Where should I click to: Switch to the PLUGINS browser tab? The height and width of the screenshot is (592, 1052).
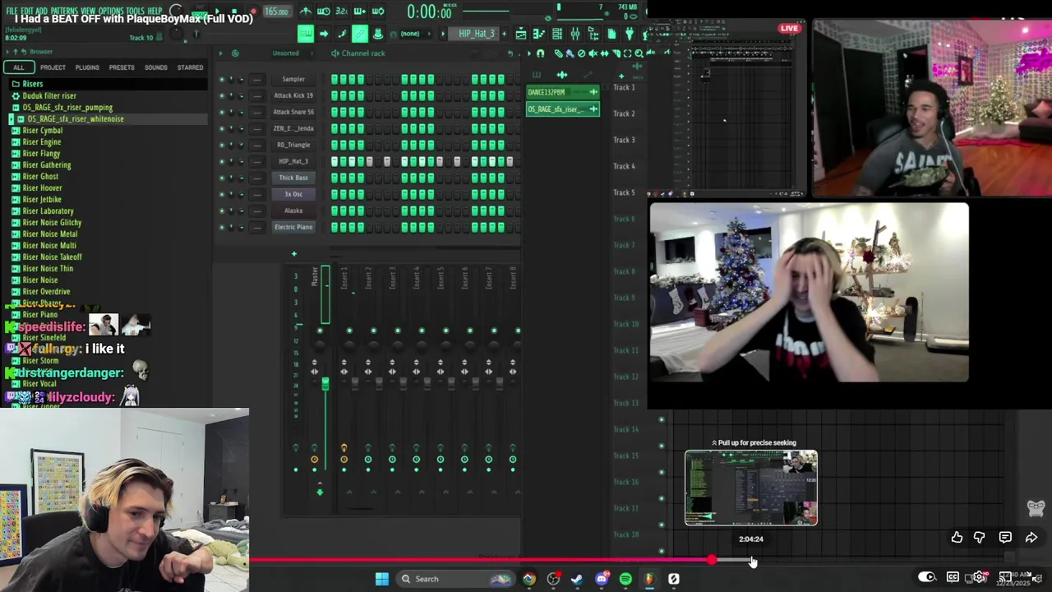(x=87, y=67)
